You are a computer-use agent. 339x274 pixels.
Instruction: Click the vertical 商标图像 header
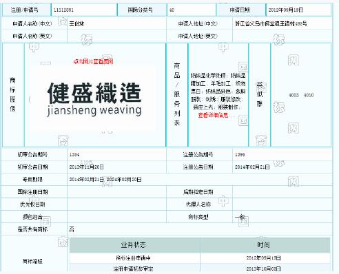(13, 94)
